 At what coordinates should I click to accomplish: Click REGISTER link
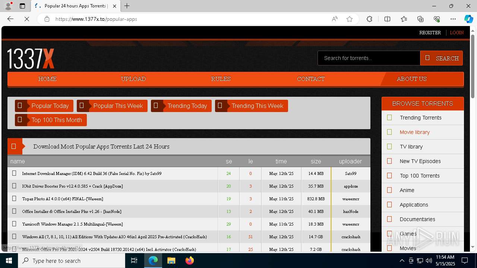coord(430,33)
